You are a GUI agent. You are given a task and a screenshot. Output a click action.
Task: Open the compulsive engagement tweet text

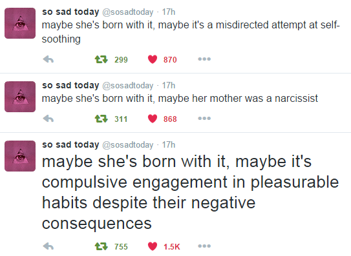pos(190,192)
